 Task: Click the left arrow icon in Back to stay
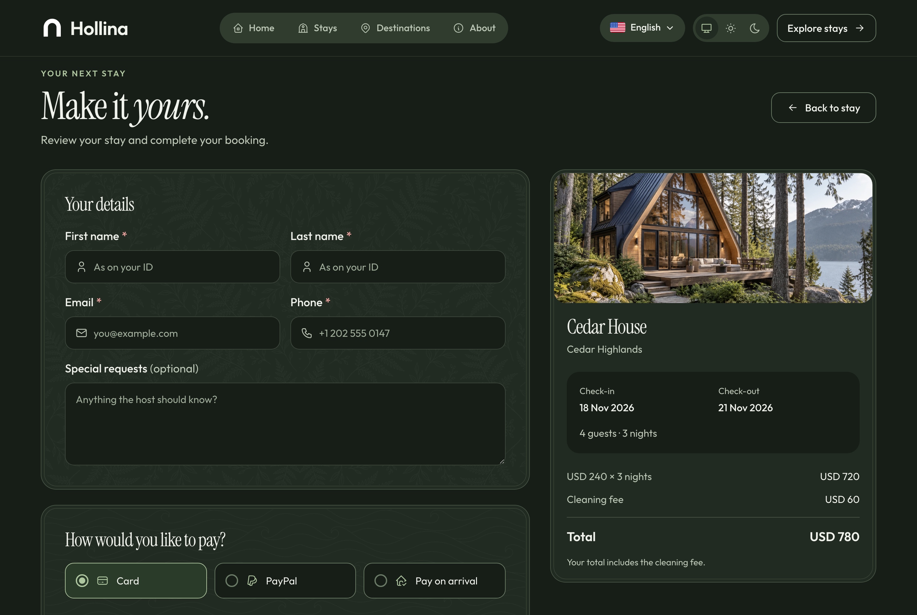[x=793, y=108]
